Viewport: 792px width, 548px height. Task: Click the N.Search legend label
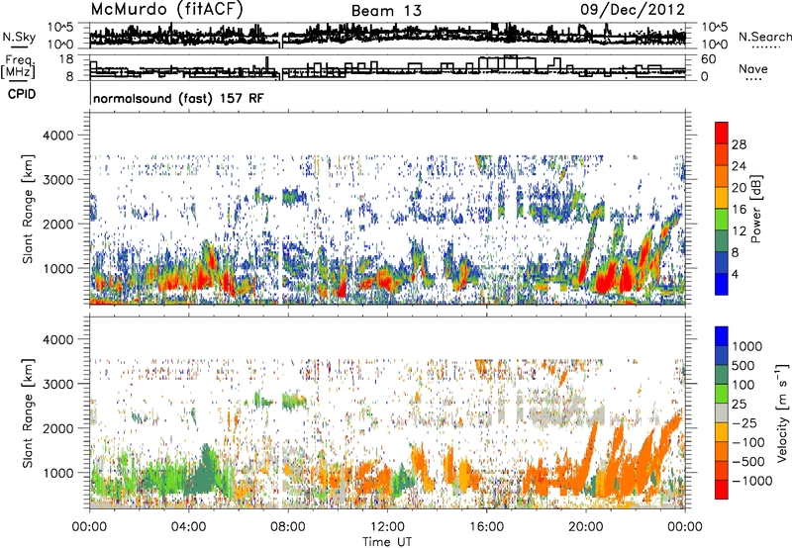(x=765, y=37)
